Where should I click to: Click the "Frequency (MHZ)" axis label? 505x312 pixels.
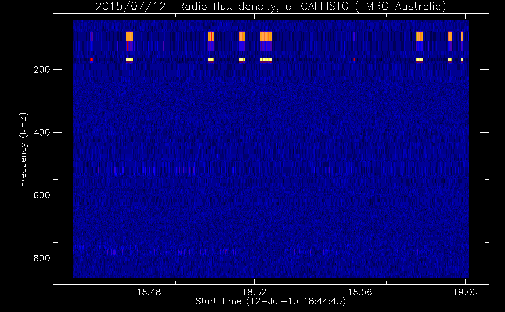[x=23, y=150]
